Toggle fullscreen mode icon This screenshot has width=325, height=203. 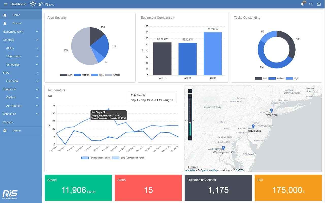(311, 4)
